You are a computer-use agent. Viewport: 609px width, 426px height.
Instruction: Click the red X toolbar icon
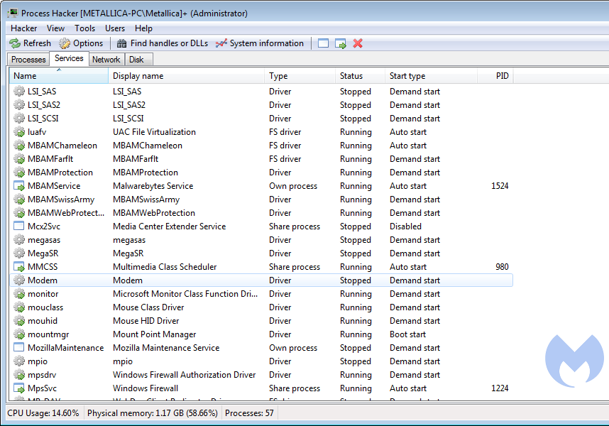(x=358, y=43)
